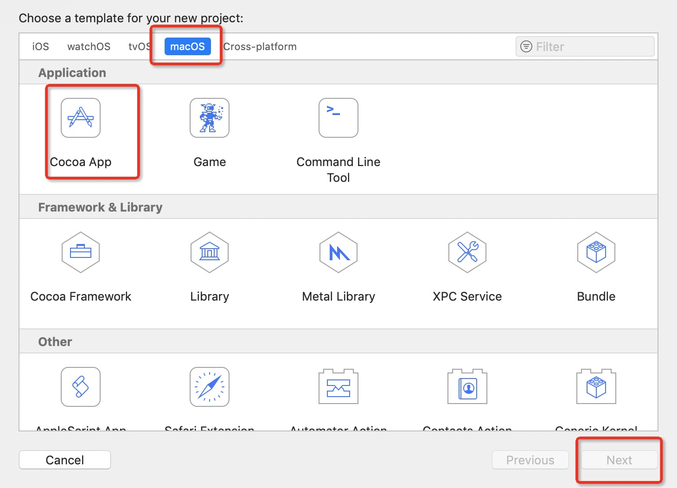Select the Command Line Tool icon
Image resolution: width=677 pixels, height=488 pixels.
[x=338, y=118]
